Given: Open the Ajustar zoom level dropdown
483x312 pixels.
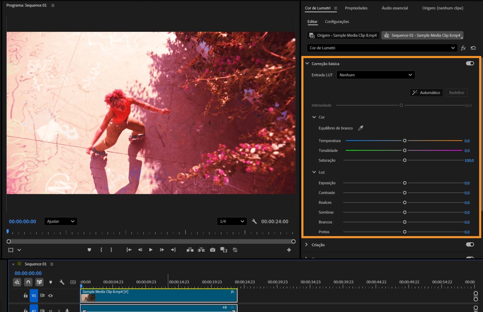Looking at the screenshot, I should click(61, 221).
